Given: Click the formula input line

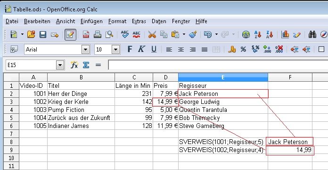Looking at the screenshot, I should coord(218,65).
